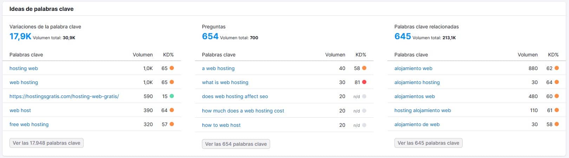Screen dimensions: 569x158
Task: Click the 17,9K keyword variations count
Action: pos(20,36)
